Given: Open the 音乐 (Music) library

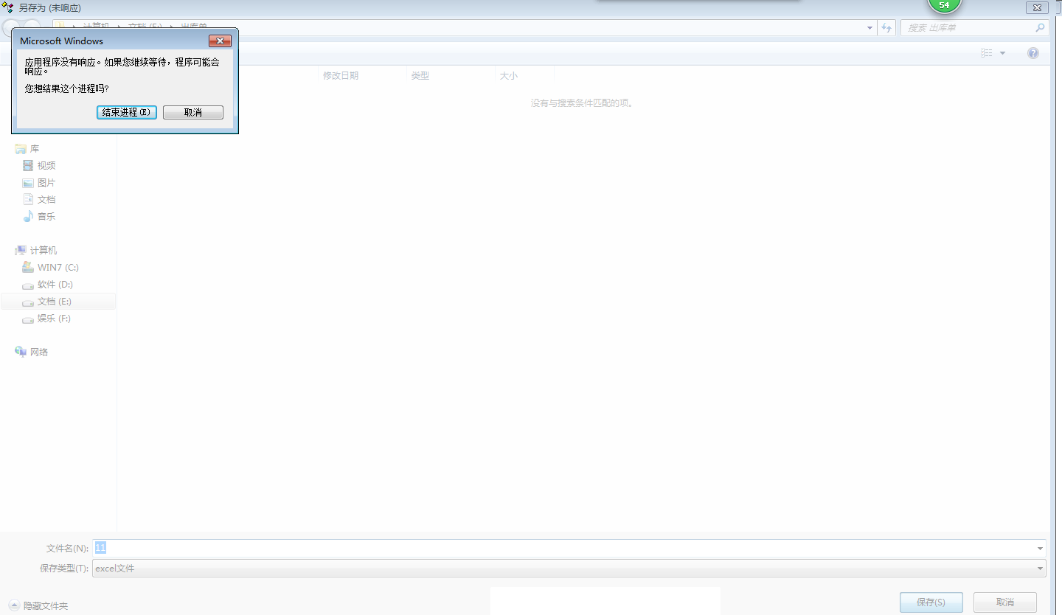Looking at the screenshot, I should [46, 217].
